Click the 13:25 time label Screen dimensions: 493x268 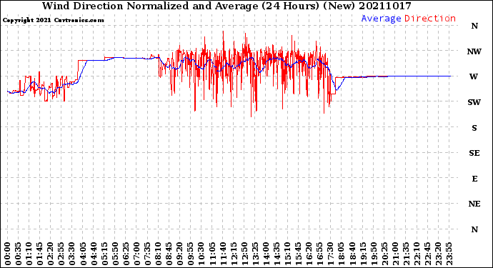point(255,254)
